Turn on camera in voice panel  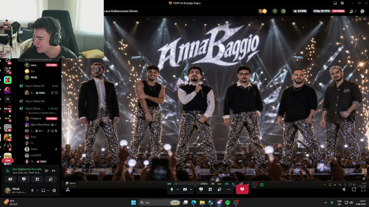(11, 179)
